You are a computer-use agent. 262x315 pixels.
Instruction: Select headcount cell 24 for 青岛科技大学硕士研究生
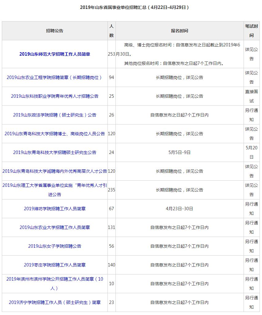[111, 152]
